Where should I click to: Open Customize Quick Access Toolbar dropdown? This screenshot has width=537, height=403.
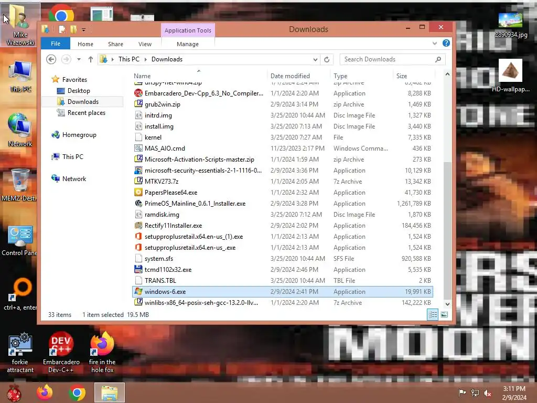point(83,30)
